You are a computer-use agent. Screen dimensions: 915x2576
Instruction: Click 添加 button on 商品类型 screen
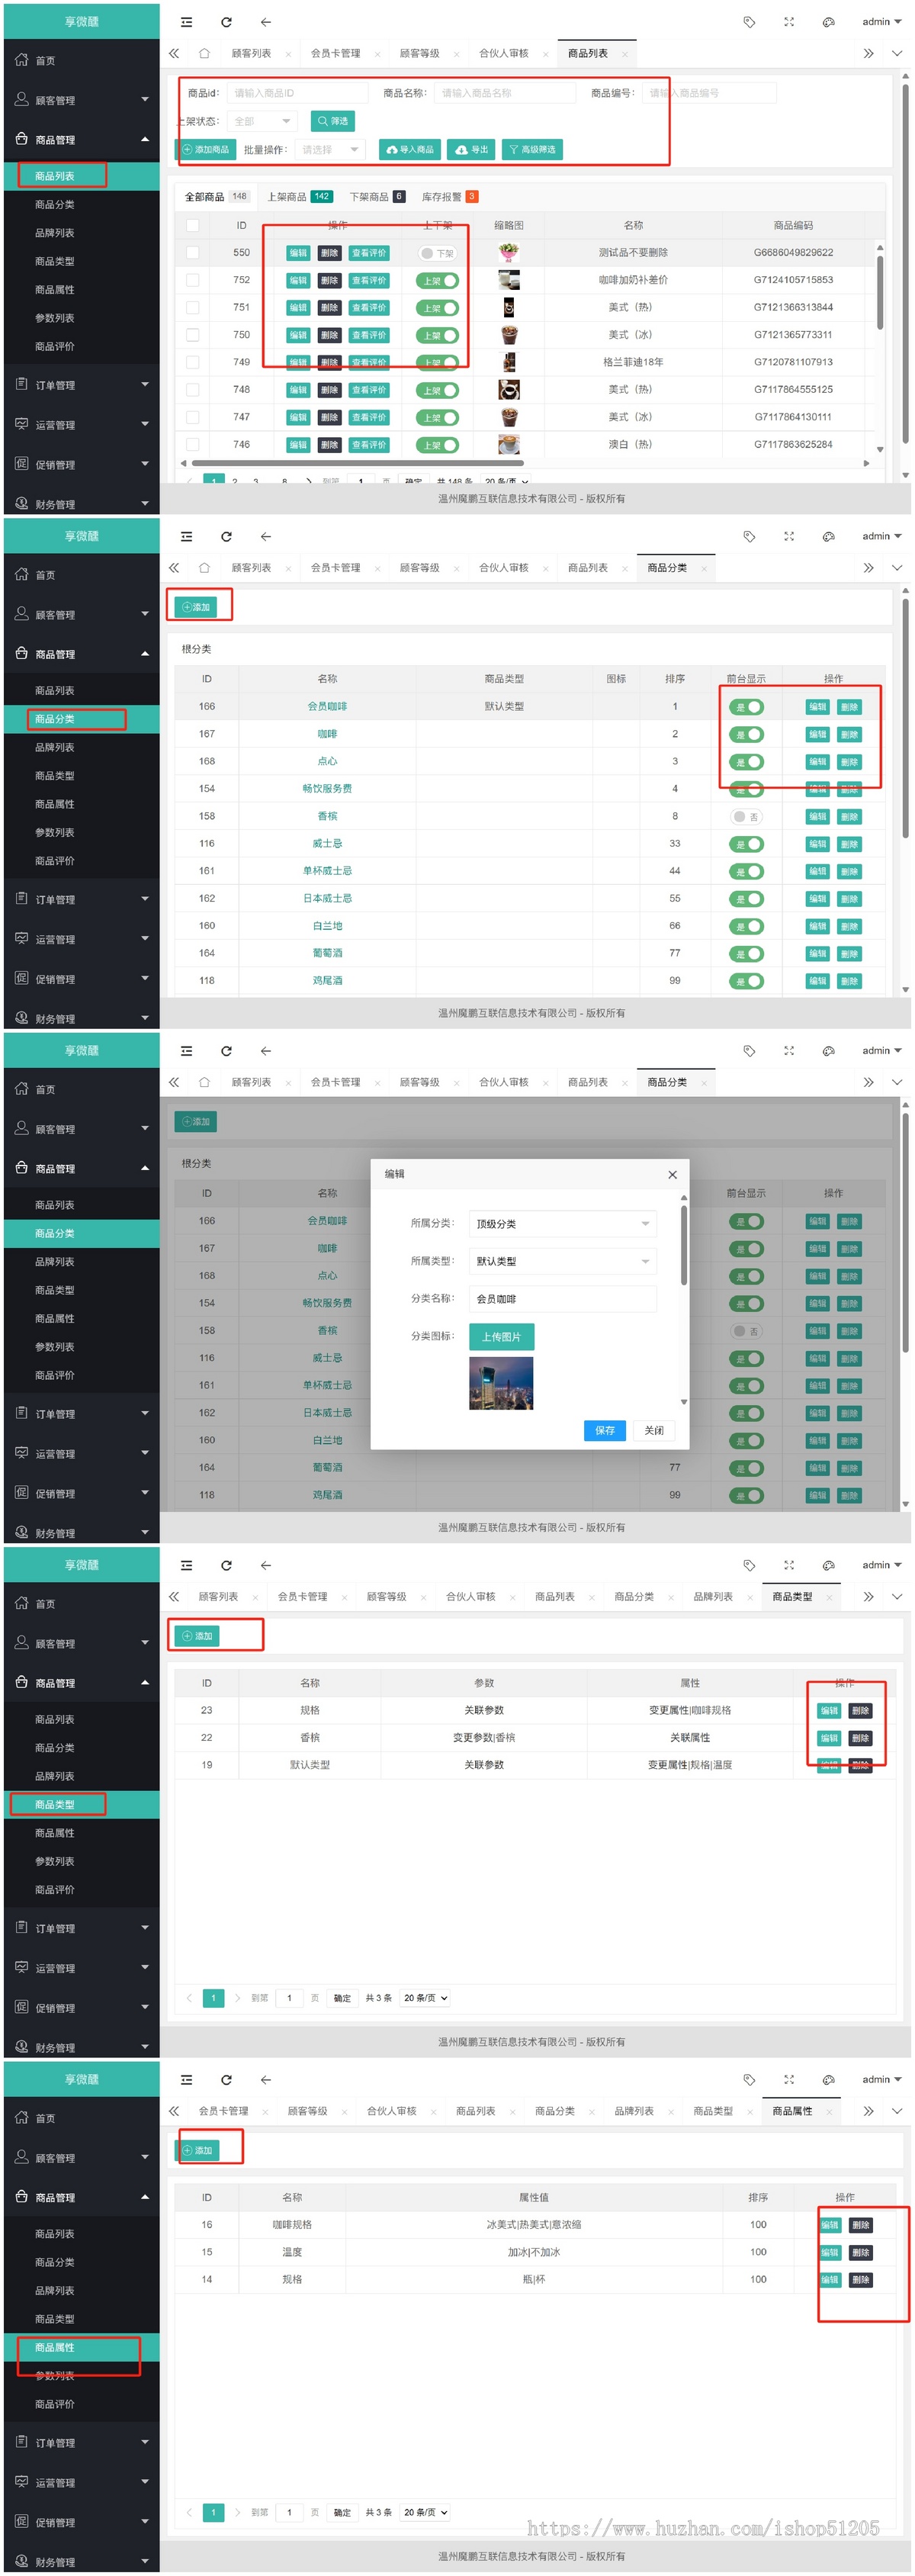(197, 1636)
